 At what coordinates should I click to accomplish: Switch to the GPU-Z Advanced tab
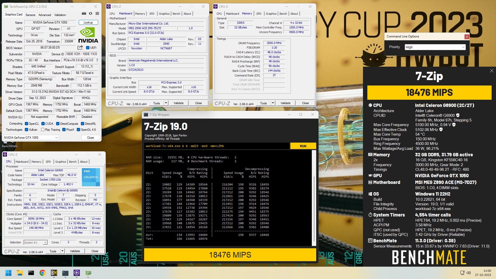(45, 15)
